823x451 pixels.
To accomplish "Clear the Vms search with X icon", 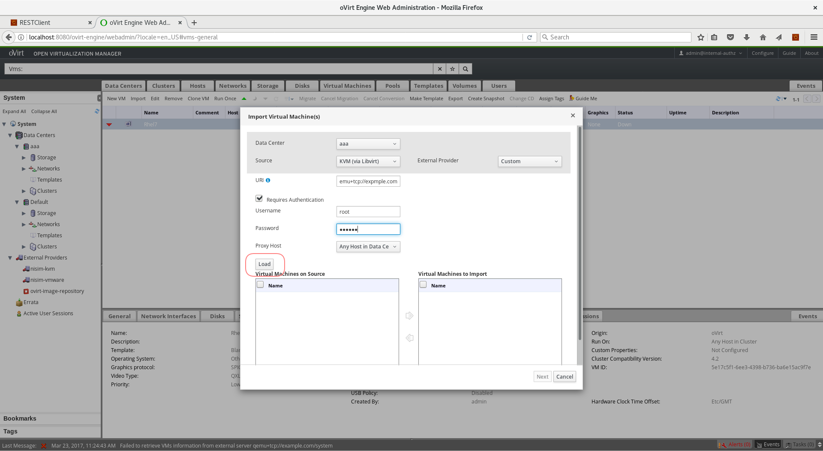I will coord(439,69).
